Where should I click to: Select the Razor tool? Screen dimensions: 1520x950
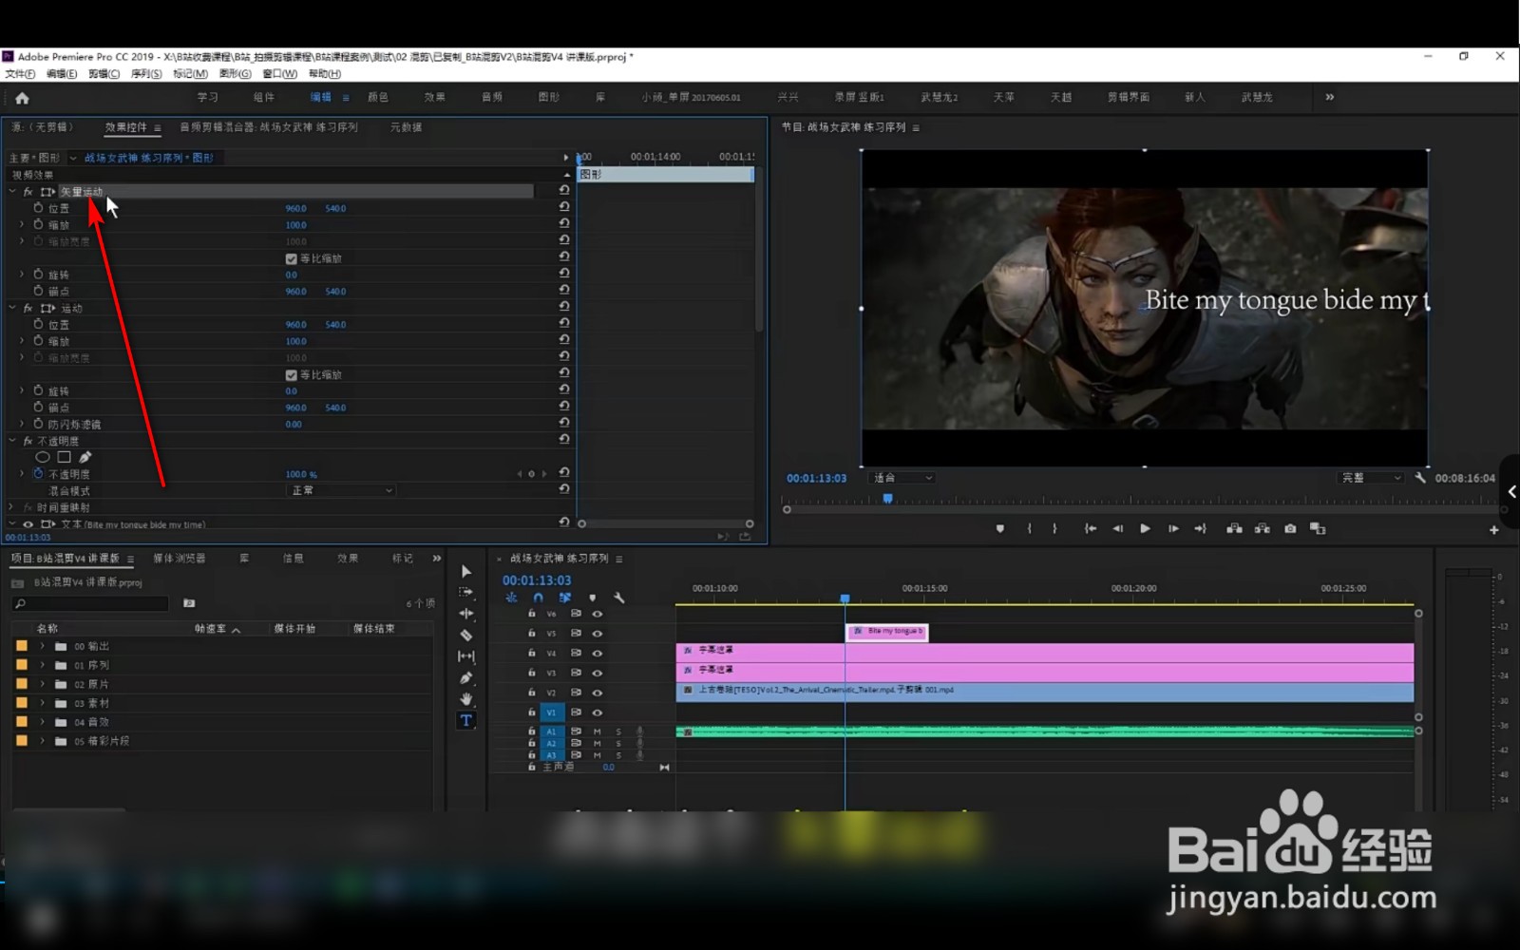pos(465,635)
